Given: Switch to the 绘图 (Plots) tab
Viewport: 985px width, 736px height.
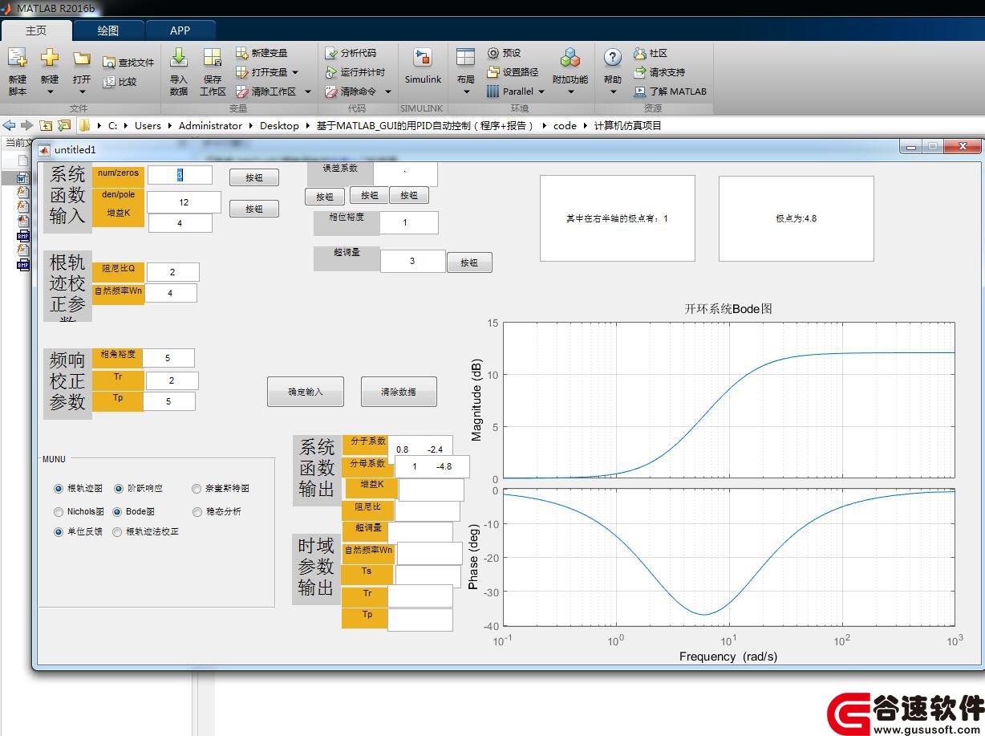Looking at the screenshot, I should tap(108, 30).
